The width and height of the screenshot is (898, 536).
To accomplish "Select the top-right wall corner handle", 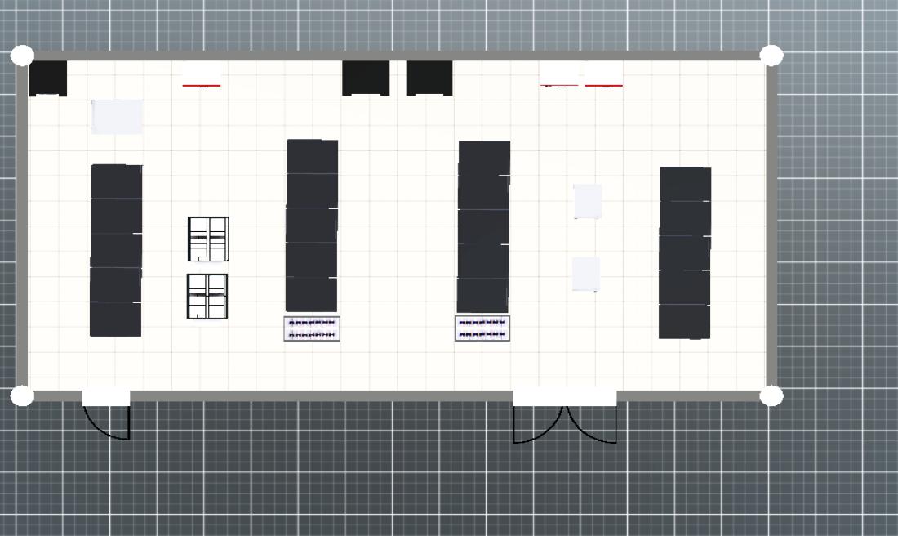I will (x=771, y=56).
